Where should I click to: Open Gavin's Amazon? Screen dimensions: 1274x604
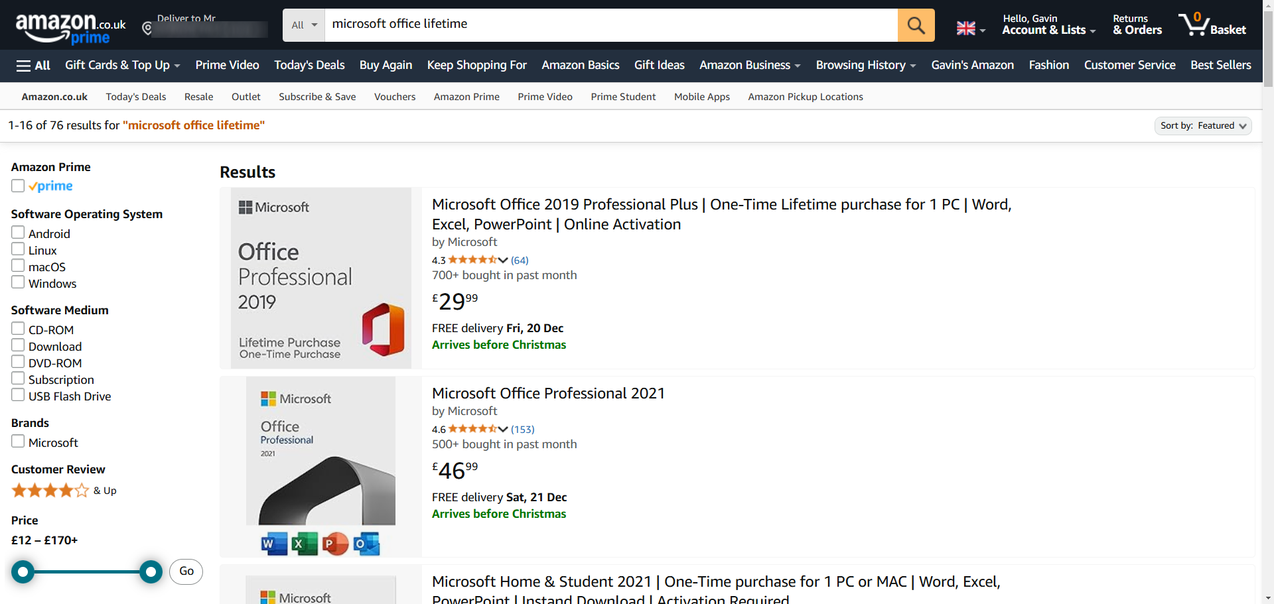[x=972, y=65]
